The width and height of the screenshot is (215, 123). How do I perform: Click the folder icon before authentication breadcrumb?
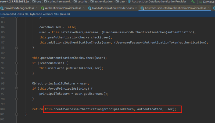point(92,1)
